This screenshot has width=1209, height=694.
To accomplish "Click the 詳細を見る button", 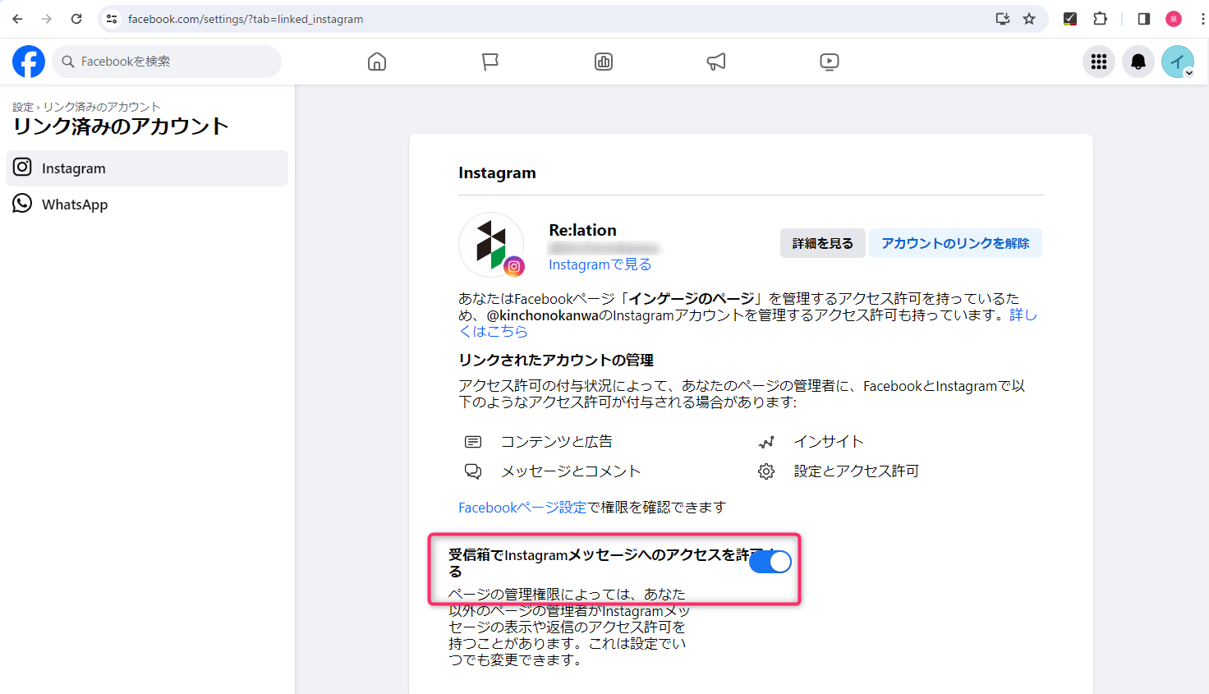I will pos(822,243).
